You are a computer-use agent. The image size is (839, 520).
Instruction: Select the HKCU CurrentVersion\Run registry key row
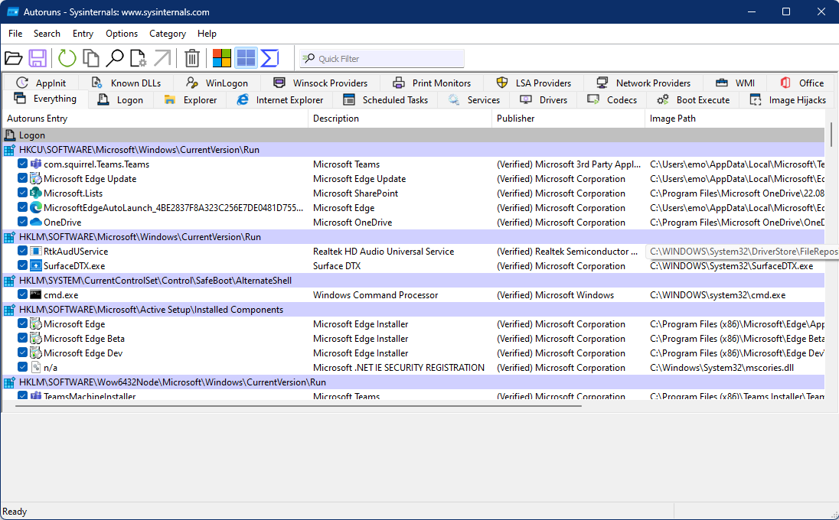[x=139, y=150]
